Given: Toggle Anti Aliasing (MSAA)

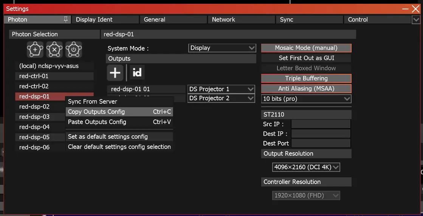Looking at the screenshot, I should (306, 89).
